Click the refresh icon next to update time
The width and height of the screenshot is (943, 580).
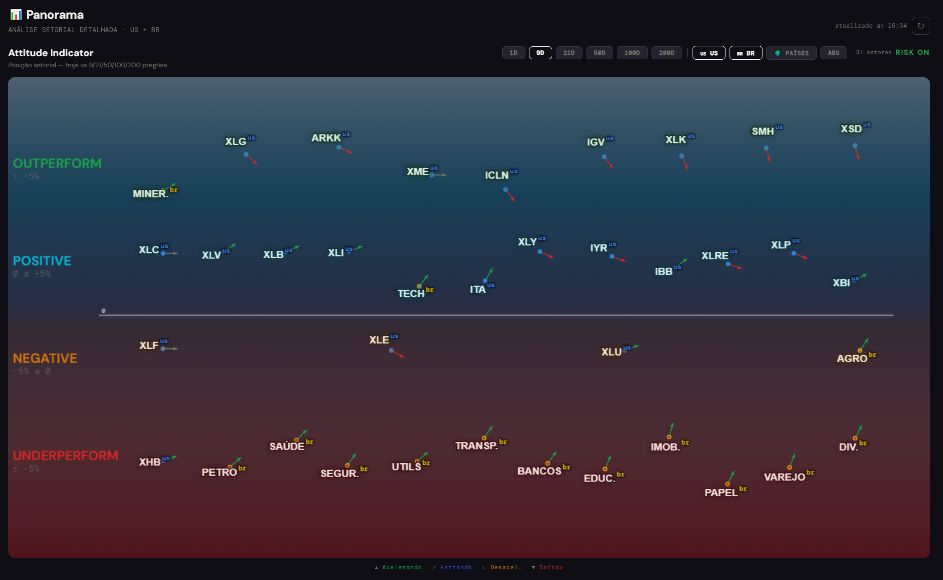(x=921, y=26)
